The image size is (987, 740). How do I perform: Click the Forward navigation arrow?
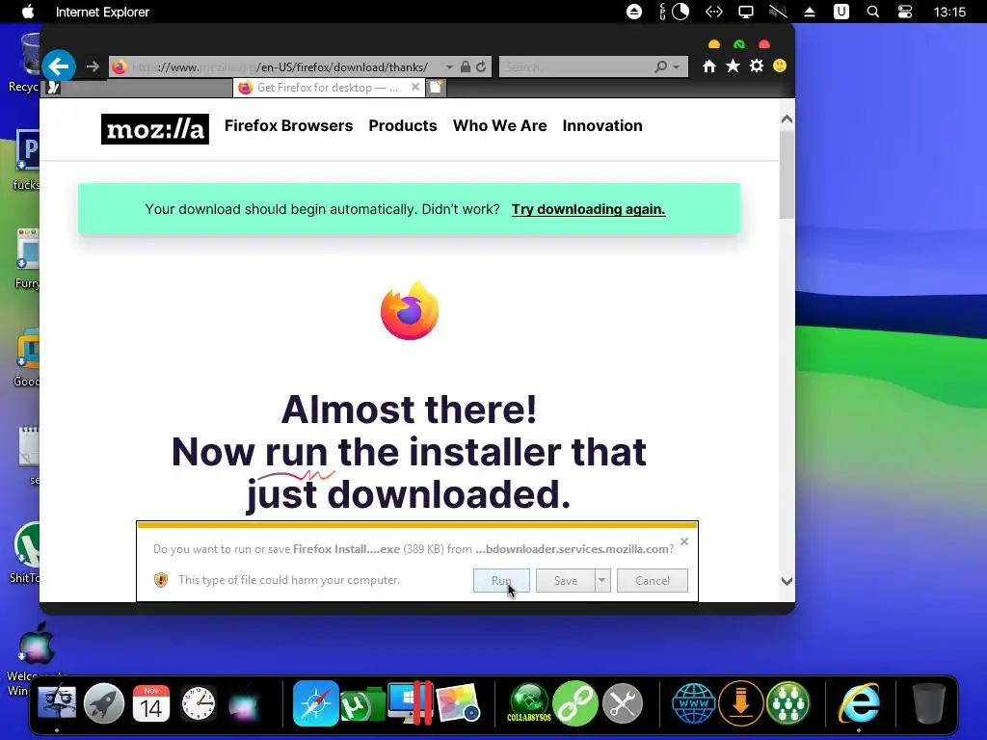click(x=93, y=66)
